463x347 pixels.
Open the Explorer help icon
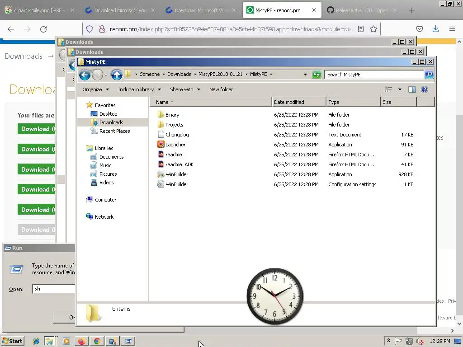pyautogui.click(x=424, y=89)
